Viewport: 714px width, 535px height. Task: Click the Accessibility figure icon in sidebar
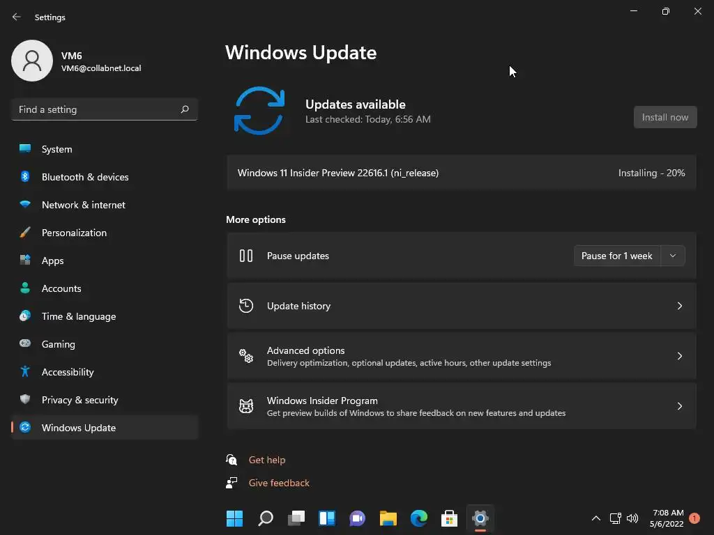point(25,372)
